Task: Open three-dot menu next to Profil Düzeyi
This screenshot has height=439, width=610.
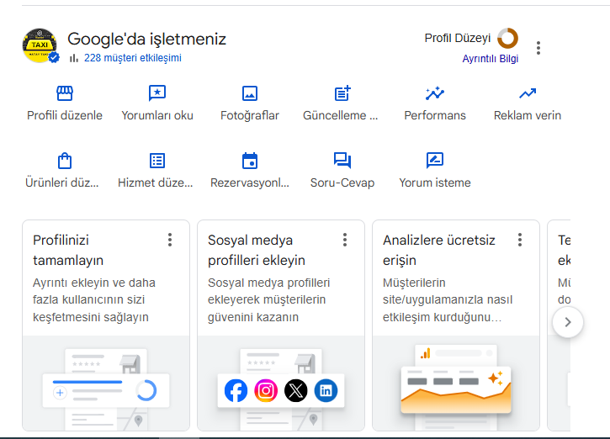Action: (538, 48)
